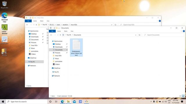Open Task View on taskbar
The height and width of the screenshot is (104, 186).
[56, 101]
